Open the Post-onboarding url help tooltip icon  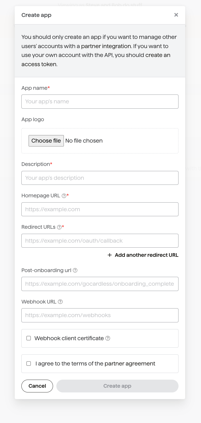75,270
